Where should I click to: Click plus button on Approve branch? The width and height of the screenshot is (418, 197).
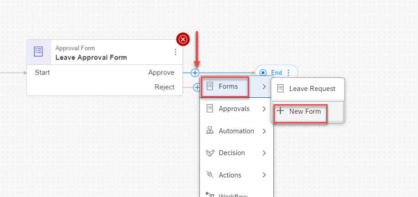point(195,73)
